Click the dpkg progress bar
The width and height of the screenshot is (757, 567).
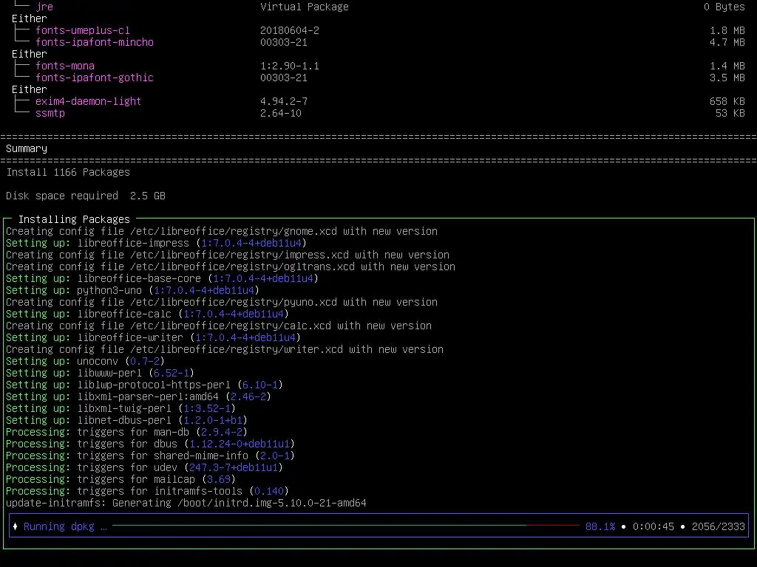(x=346, y=526)
